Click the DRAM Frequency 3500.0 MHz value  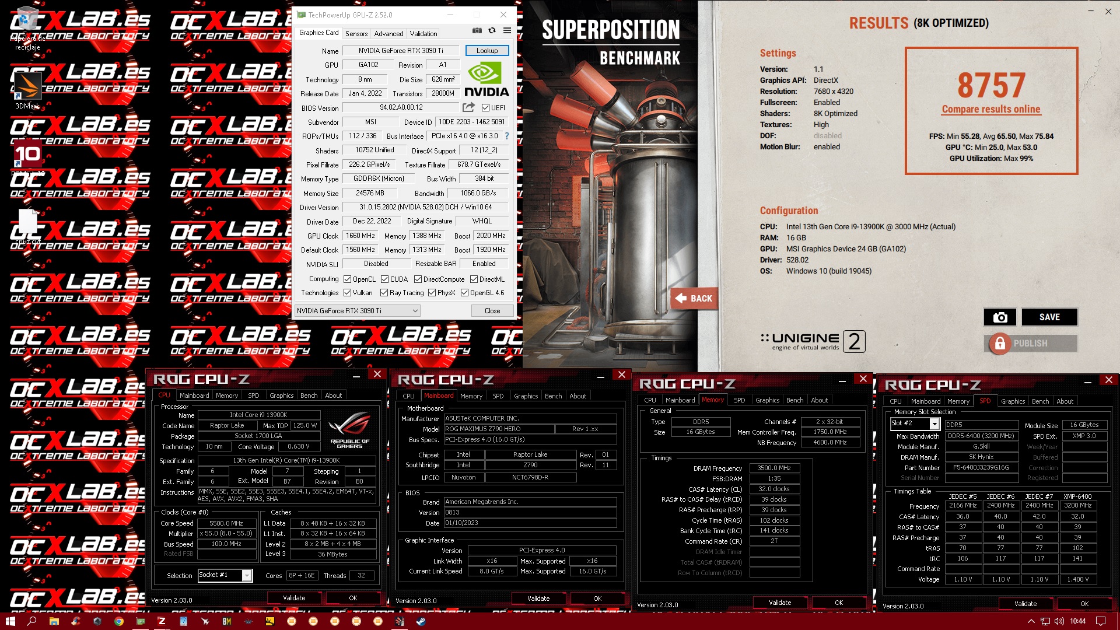[774, 468]
